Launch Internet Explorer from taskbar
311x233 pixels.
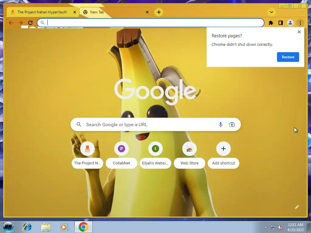(x=27, y=227)
